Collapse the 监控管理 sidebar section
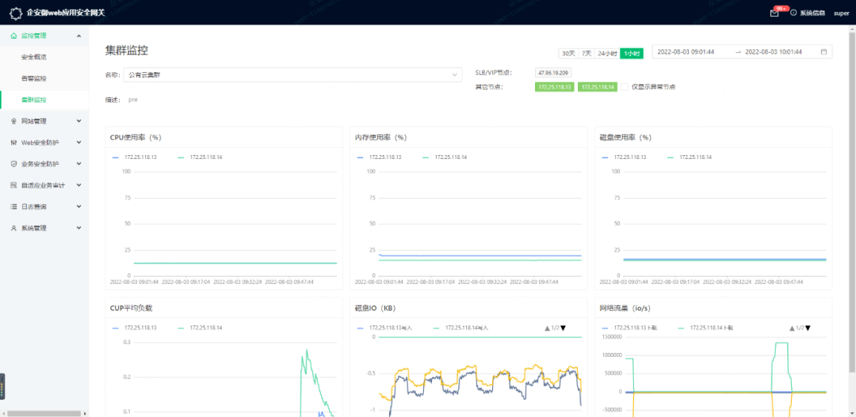856x417 pixels. [x=78, y=36]
